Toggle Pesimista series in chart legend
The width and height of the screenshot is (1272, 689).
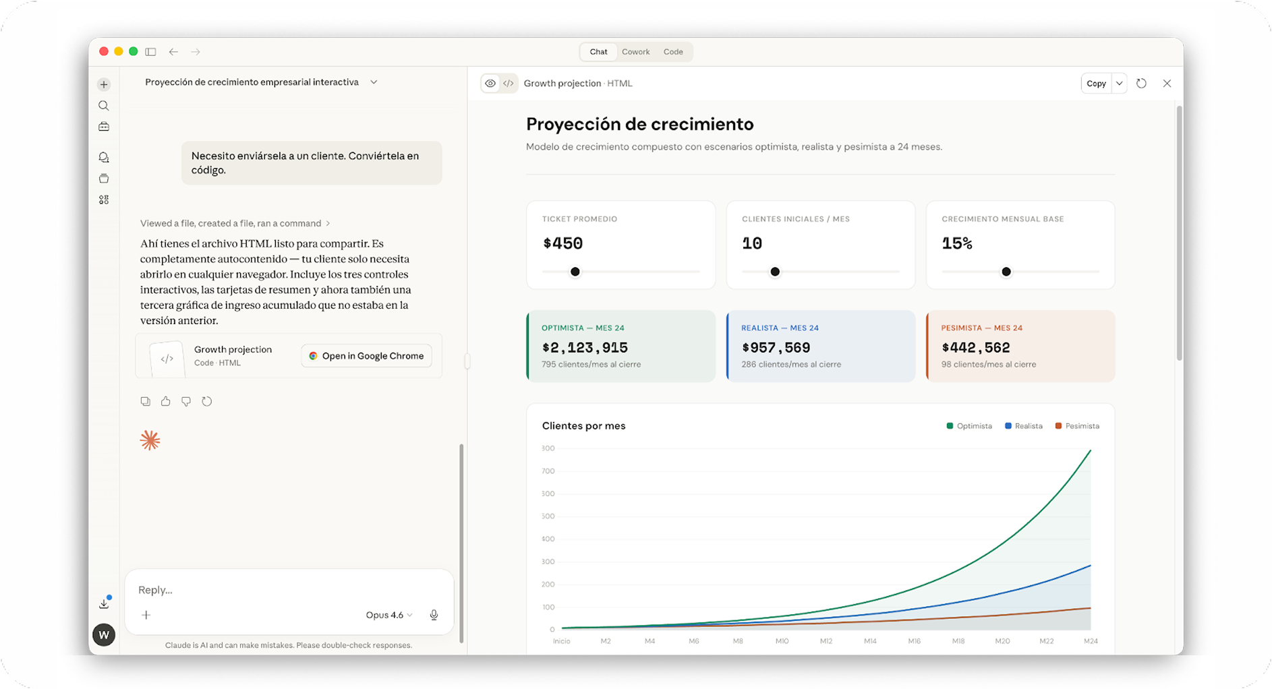click(x=1077, y=426)
